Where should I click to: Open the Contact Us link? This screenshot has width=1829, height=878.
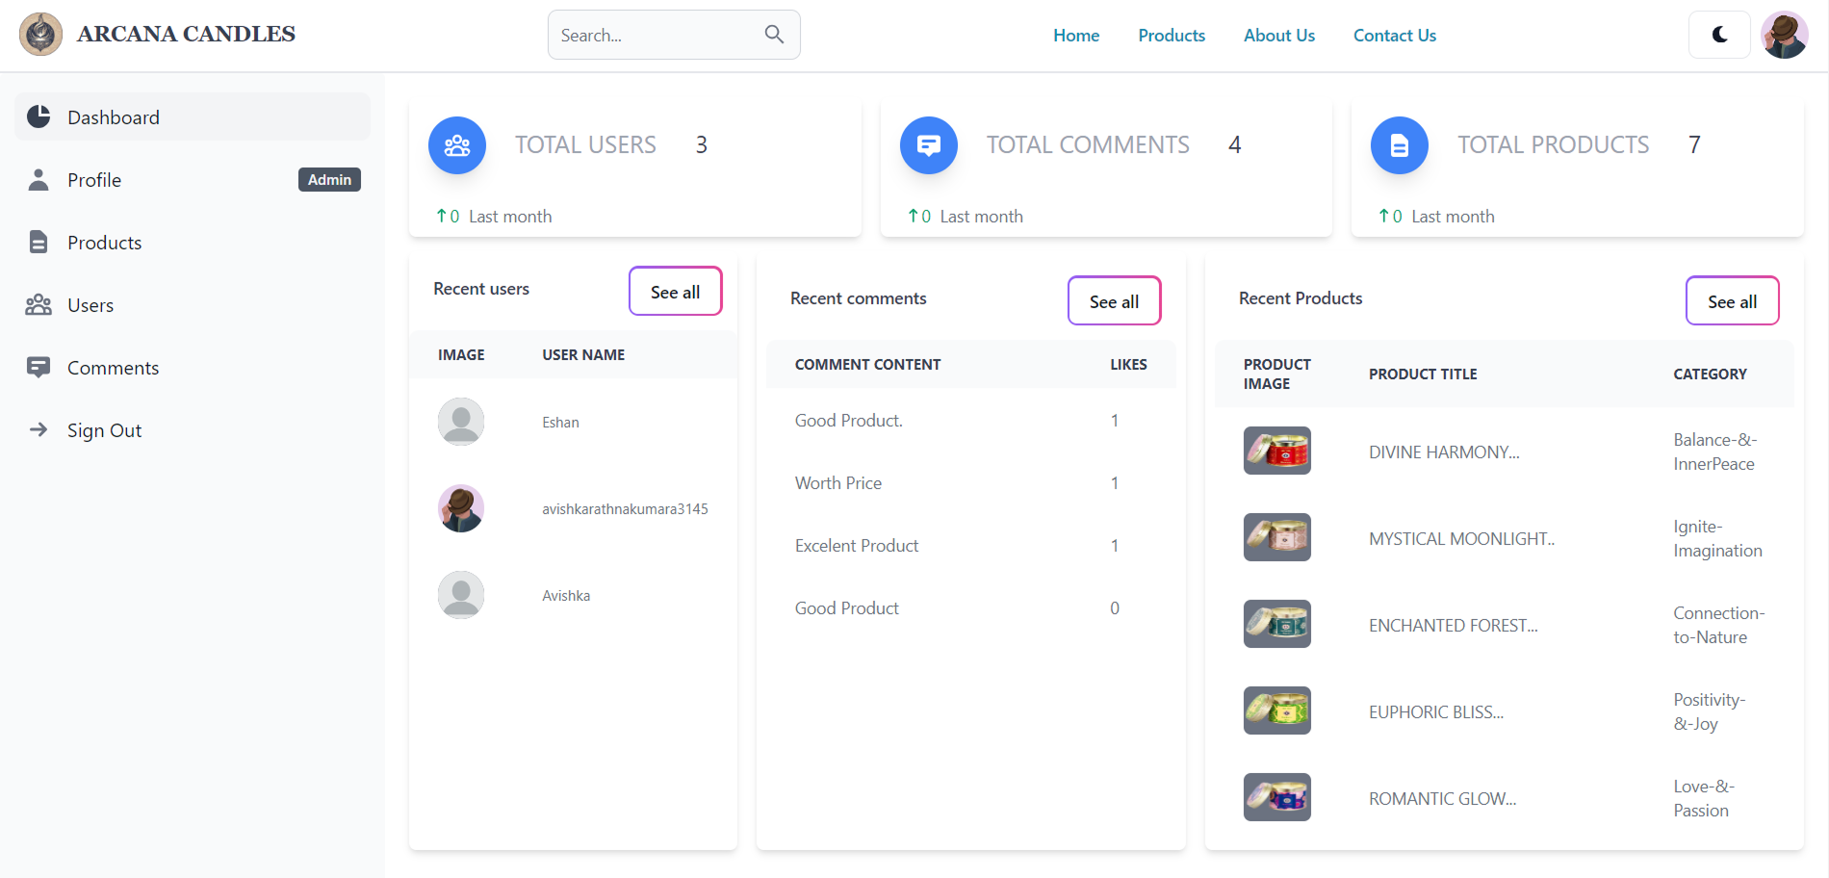click(1394, 36)
